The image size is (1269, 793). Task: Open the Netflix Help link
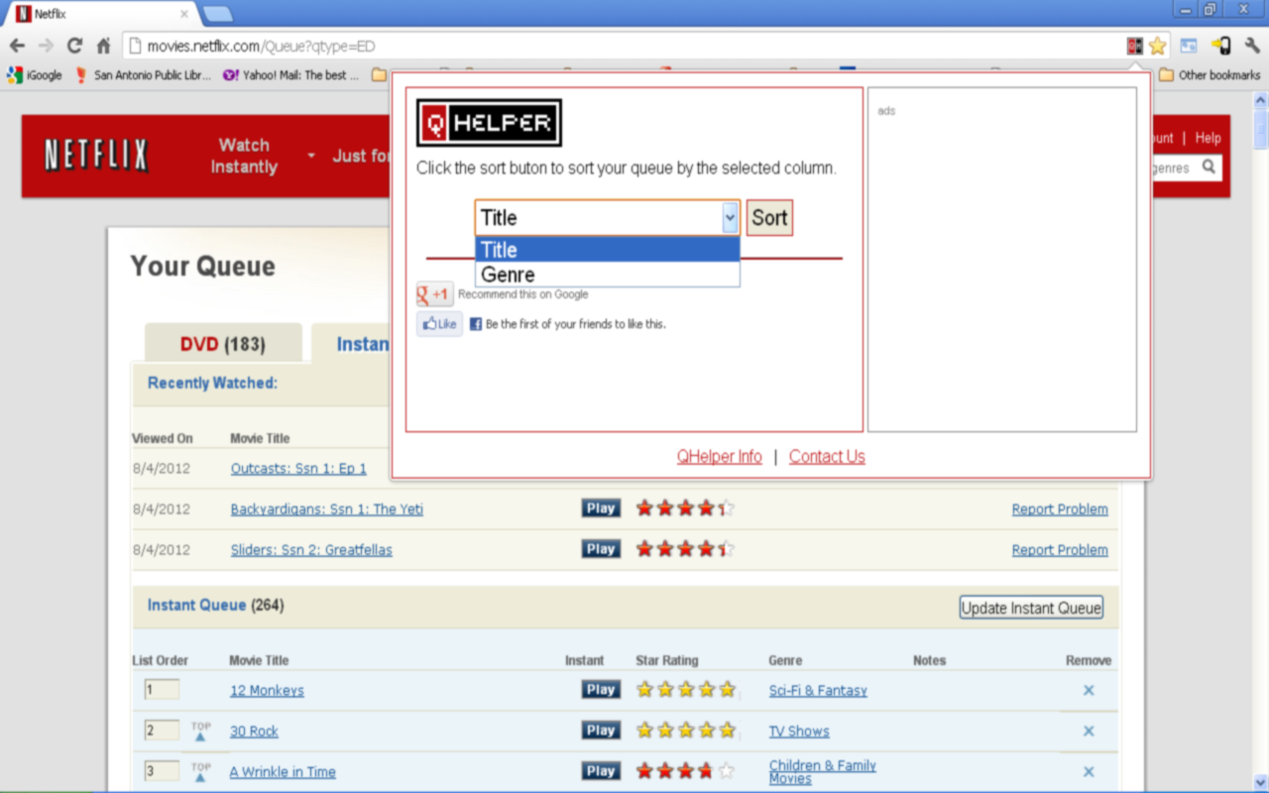[1208, 138]
